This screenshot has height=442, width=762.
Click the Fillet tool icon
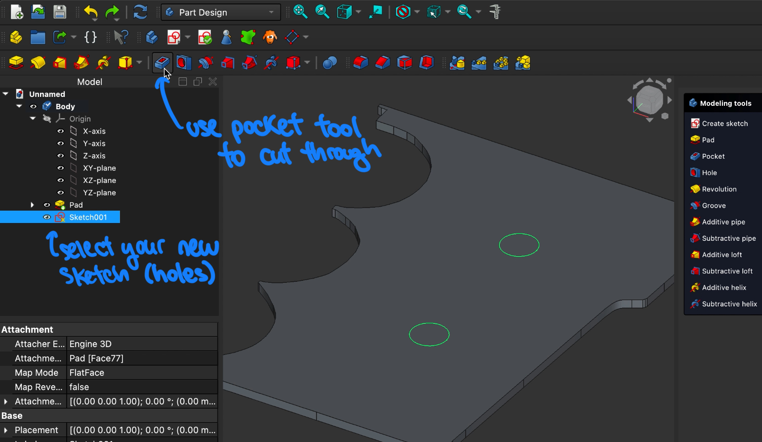coord(361,63)
